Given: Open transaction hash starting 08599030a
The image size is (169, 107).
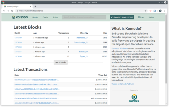Looking at the screenshot, I should (x=37, y=80).
